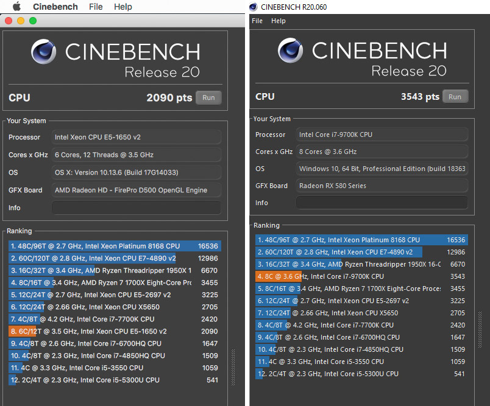
Task: Click the green zoom button on Mac window
Action: (x=33, y=21)
